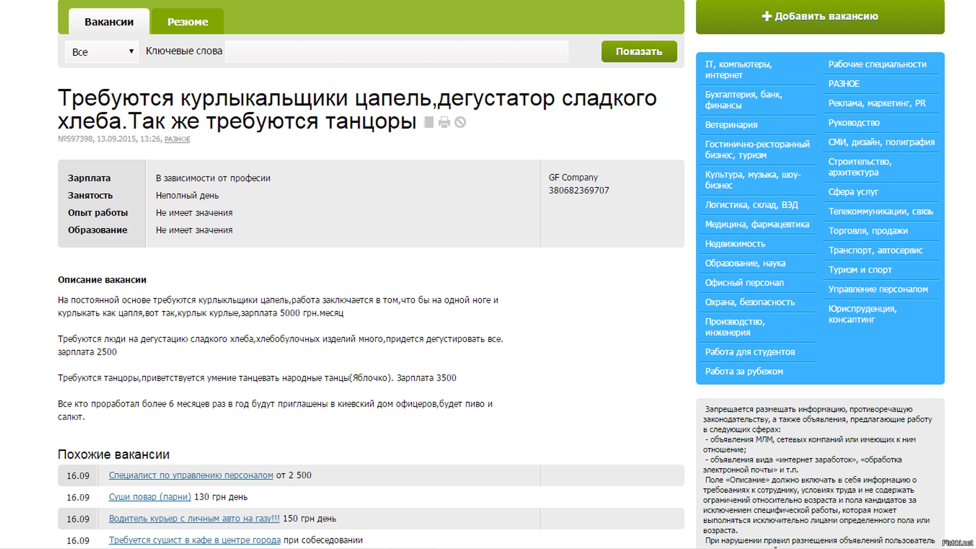
Task: Focus the Ключевые слова search field
Action: pyautogui.click(x=396, y=51)
